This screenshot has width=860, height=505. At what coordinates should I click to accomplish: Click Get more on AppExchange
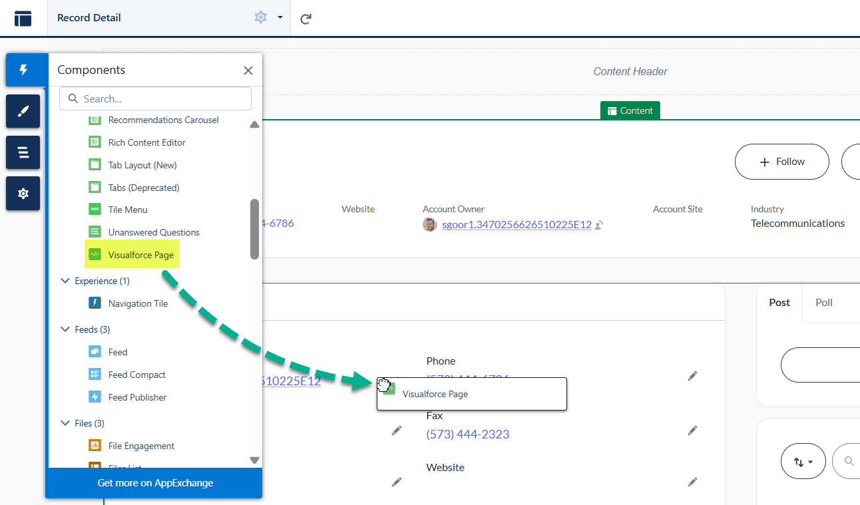click(x=155, y=483)
